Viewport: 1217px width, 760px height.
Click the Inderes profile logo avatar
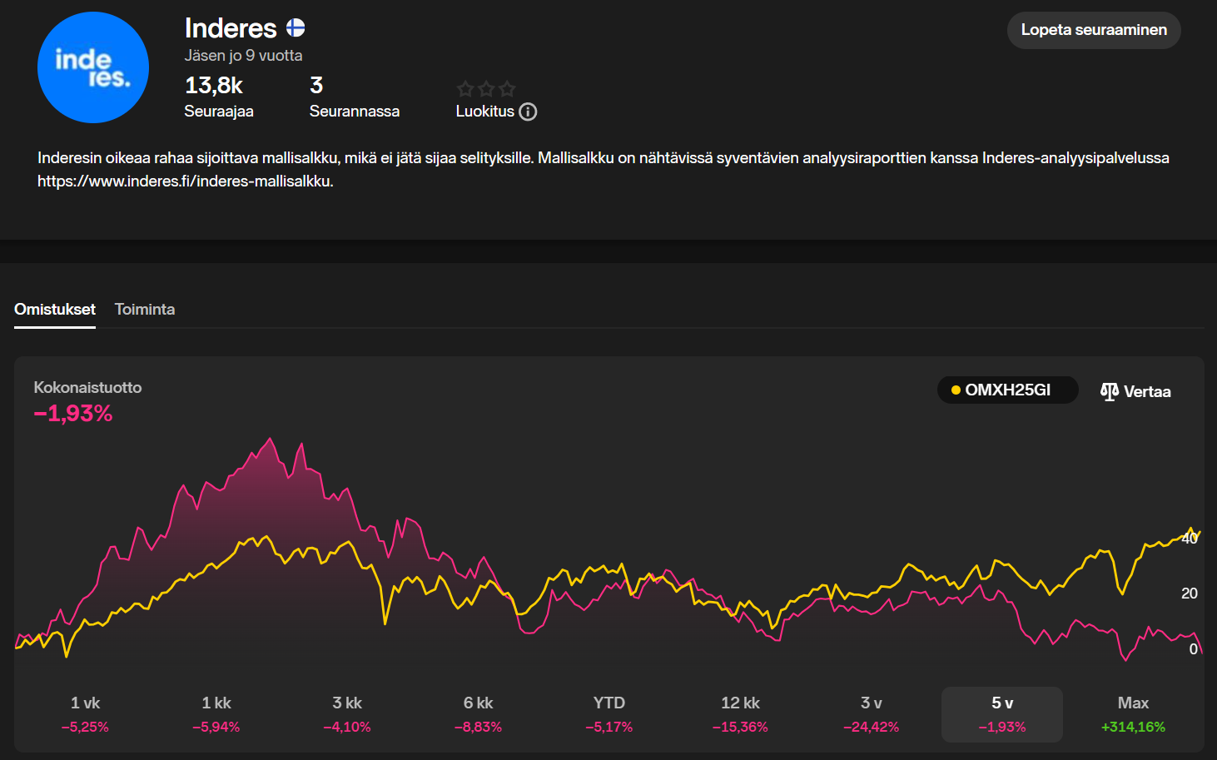point(93,67)
